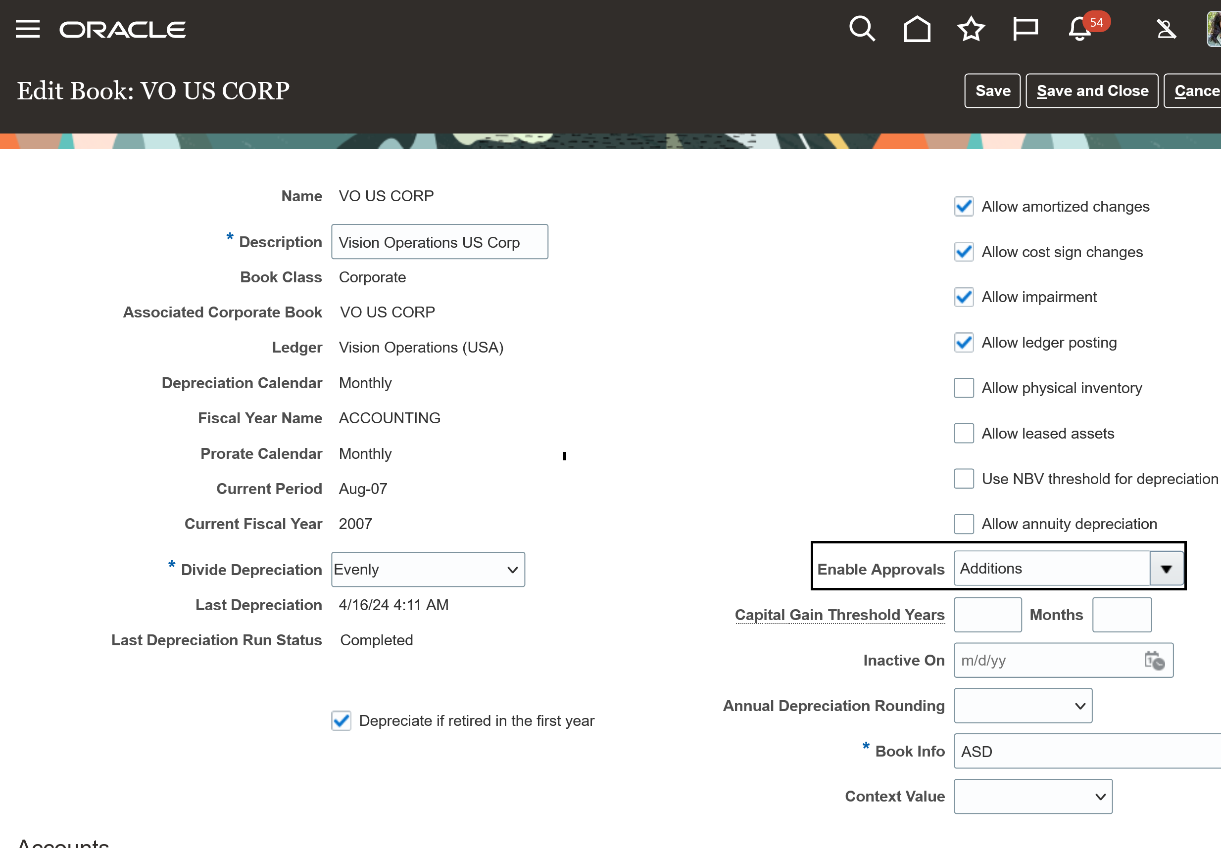Click the 'Corporate' book class value
The height and width of the screenshot is (848, 1221).
point(372,277)
